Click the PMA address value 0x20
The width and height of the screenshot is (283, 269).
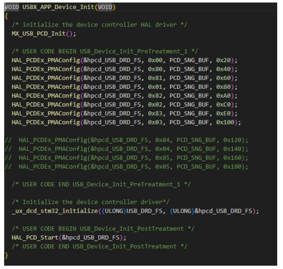pos(223,60)
